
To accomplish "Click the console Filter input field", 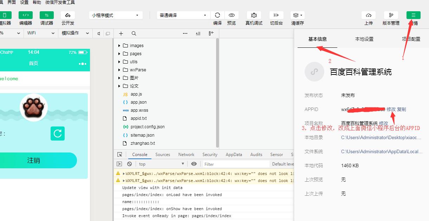I will coord(236,164).
